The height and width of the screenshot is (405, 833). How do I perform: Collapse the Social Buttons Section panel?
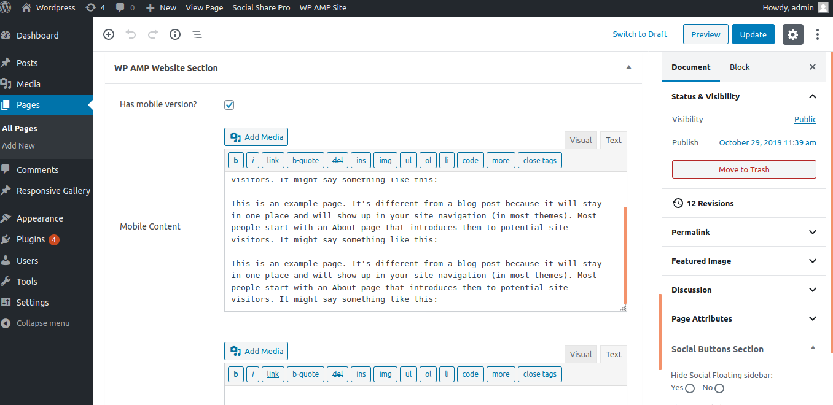coord(813,348)
